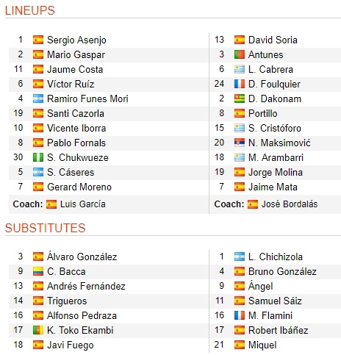Click Togo flag beside D. Dakonam
The image size is (341, 355).
[240, 98]
